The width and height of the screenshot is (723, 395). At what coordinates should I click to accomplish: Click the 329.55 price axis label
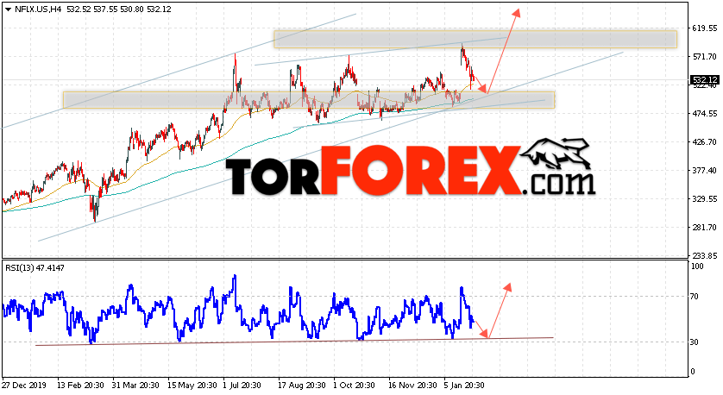pyautogui.click(x=705, y=199)
